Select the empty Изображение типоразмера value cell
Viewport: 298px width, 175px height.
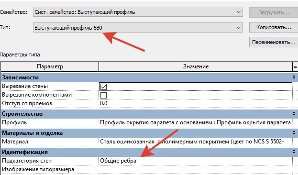click(195, 169)
